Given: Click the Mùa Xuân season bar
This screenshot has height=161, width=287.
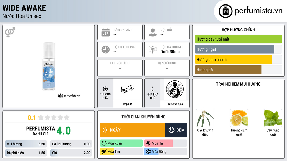Looking at the screenshot, I should tap(121, 143).
